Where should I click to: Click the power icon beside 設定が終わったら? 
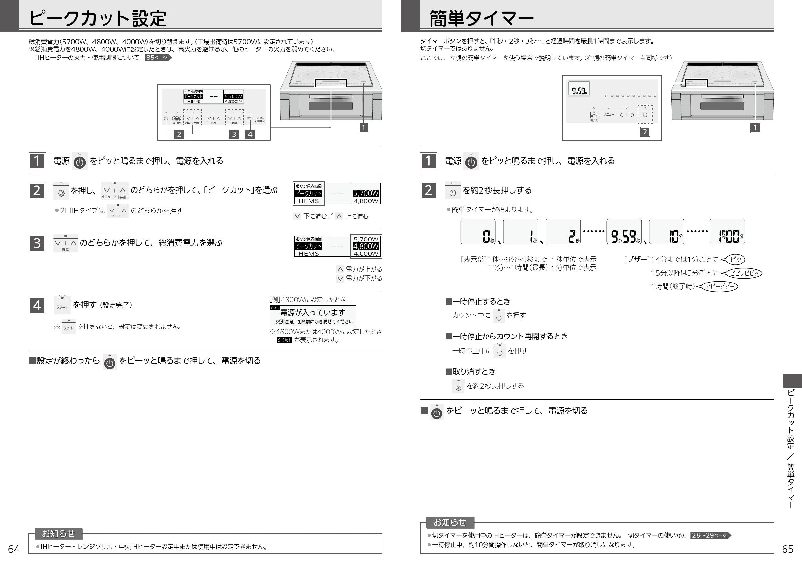[x=110, y=362]
